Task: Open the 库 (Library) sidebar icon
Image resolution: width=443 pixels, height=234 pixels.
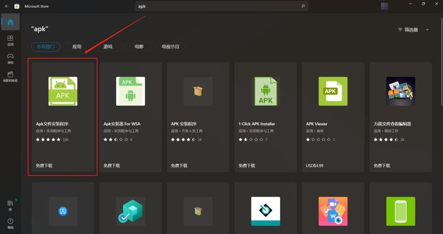Action: pyautogui.click(x=10, y=205)
